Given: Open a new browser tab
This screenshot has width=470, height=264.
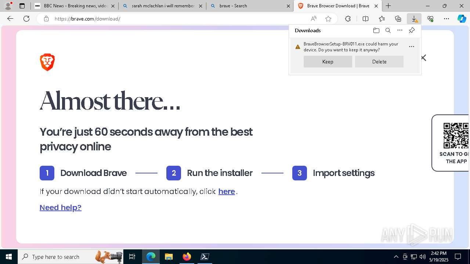Looking at the screenshot, I should [x=388, y=6].
